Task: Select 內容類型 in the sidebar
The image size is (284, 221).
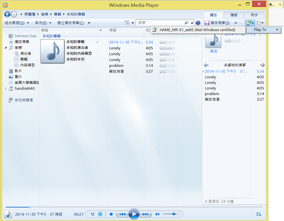Action: pos(24,65)
